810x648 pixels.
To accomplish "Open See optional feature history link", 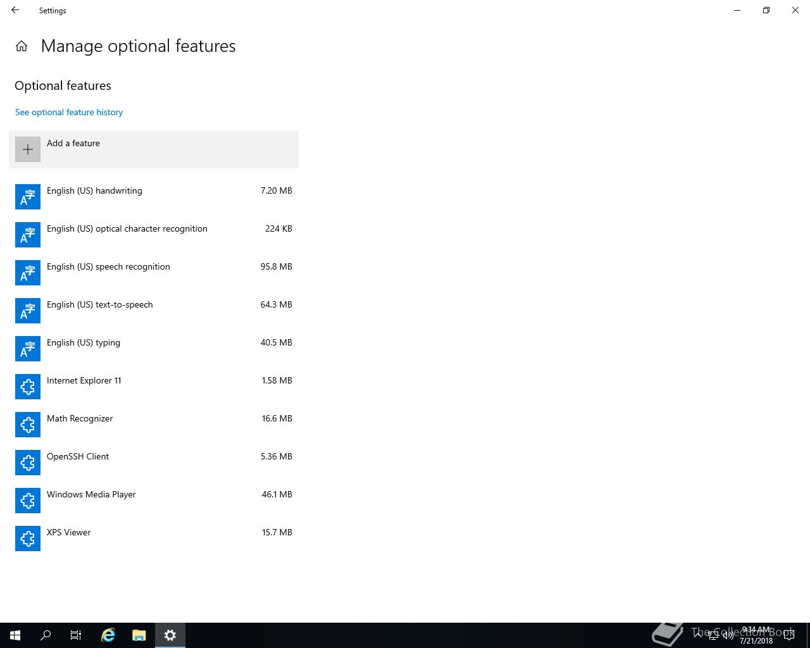I will tap(69, 112).
